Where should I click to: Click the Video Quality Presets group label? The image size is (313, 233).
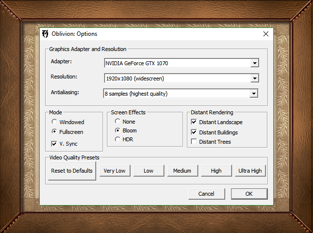[x=74, y=157]
